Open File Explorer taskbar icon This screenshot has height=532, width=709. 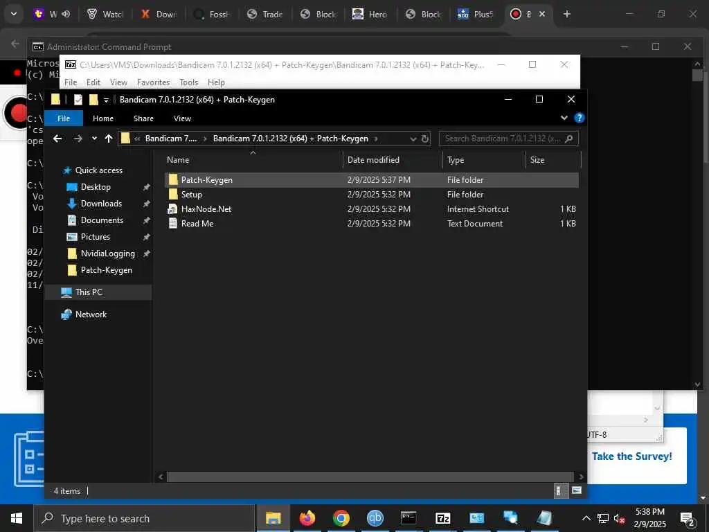(x=273, y=518)
